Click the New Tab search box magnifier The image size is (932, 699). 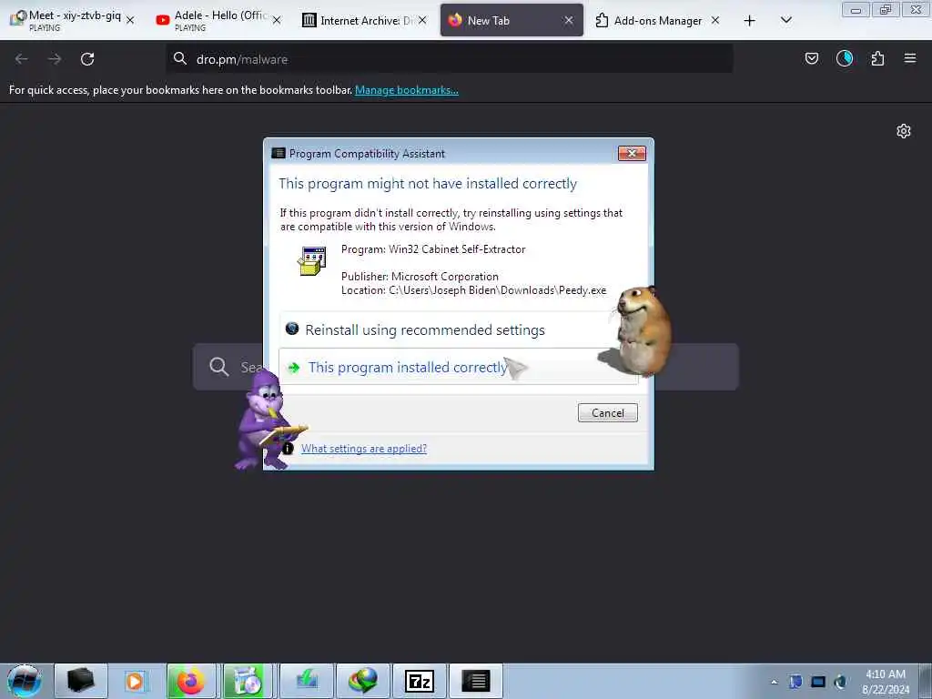click(x=218, y=367)
